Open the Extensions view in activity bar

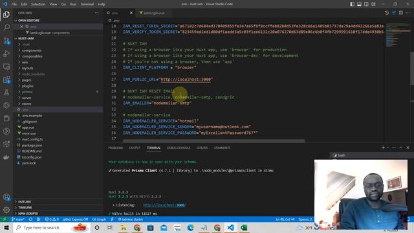click(x=6, y=79)
